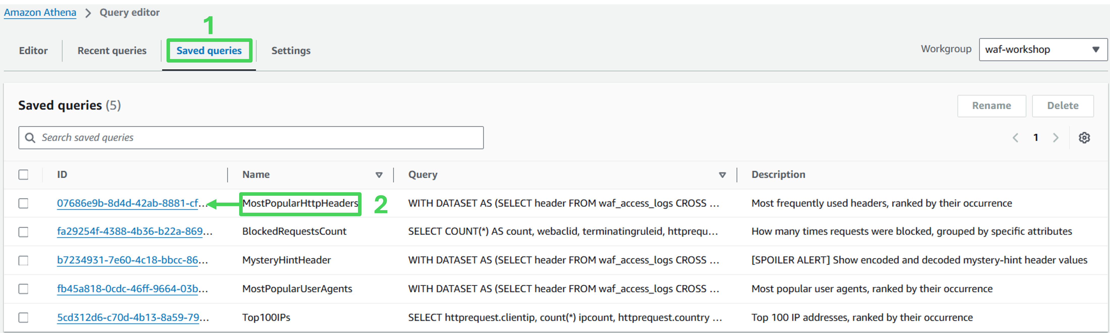Image resolution: width=1110 pixels, height=333 pixels.
Task: Go to previous page arrow
Action: [1016, 137]
